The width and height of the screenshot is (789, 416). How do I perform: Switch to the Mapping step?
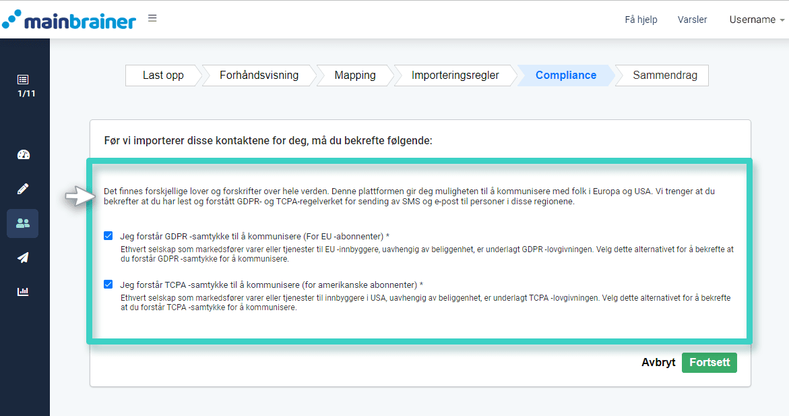pos(353,76)
